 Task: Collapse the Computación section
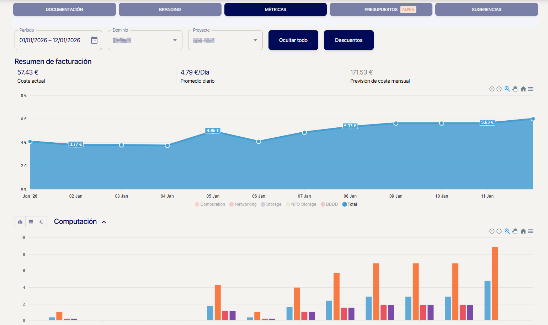point(104,222)
